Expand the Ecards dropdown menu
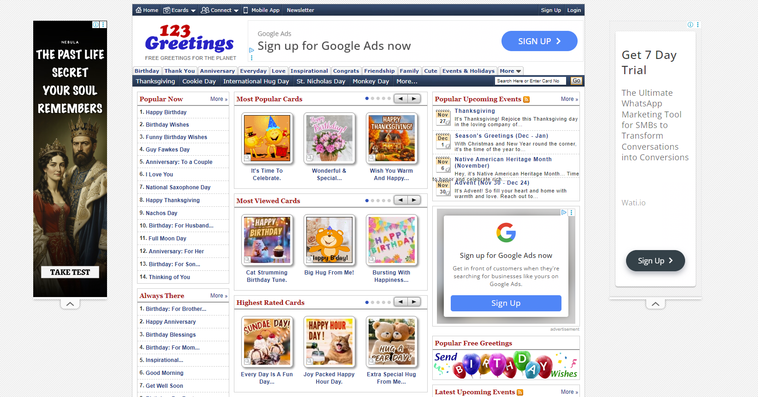This screenshot has height=397, width=758. coord(179,10)
